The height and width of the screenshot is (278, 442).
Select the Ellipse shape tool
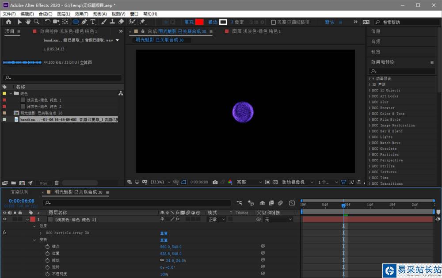(76, 22)
